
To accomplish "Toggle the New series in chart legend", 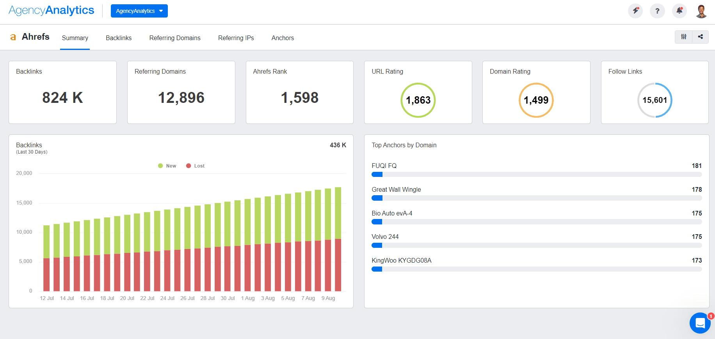I will (167, 166).
